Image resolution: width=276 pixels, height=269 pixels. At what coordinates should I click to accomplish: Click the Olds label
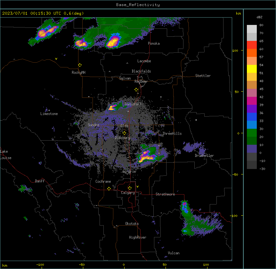coord(124,126)
